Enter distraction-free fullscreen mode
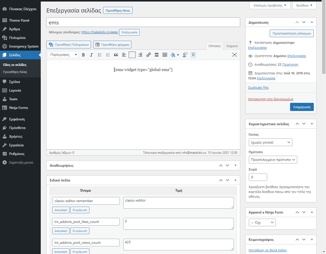 tap(235, 55)
